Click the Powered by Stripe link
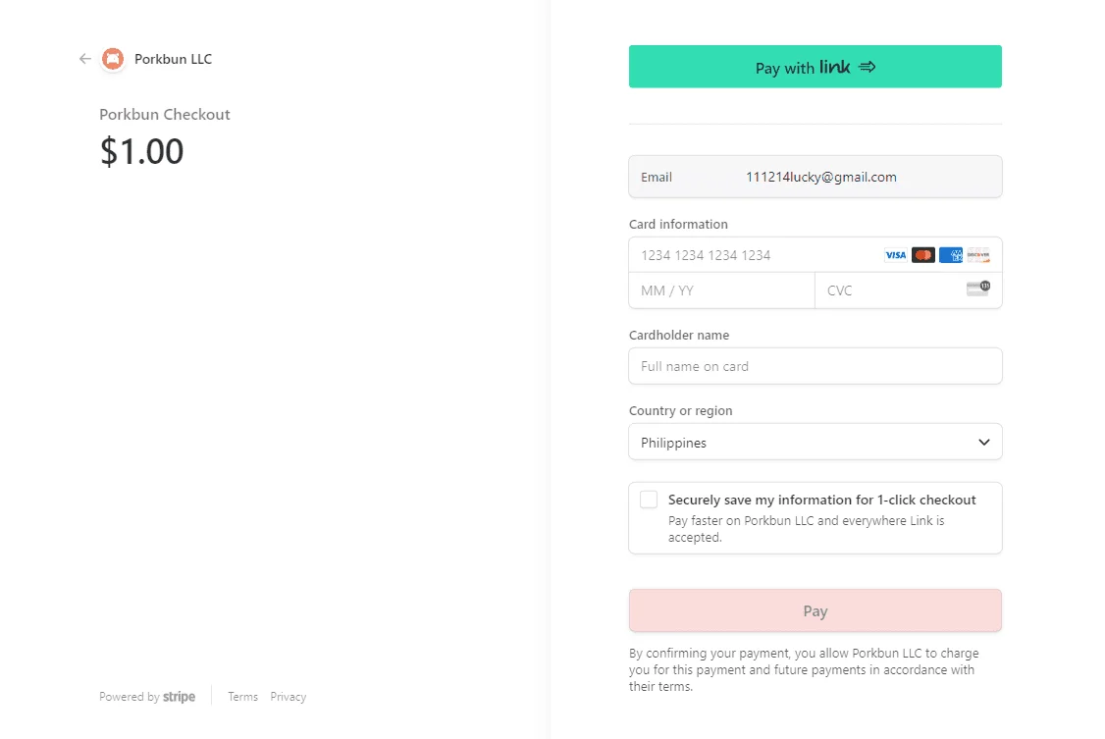This screenshot has height=739, width=1105. point(147,697)
